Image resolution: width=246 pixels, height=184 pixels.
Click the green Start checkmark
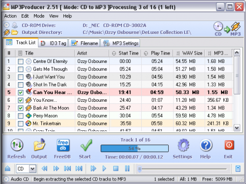(x=86, y=145)
